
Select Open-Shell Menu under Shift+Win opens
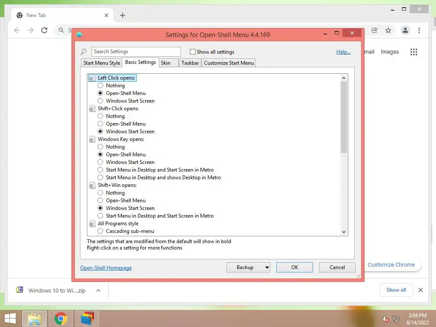tap(100, 201)
